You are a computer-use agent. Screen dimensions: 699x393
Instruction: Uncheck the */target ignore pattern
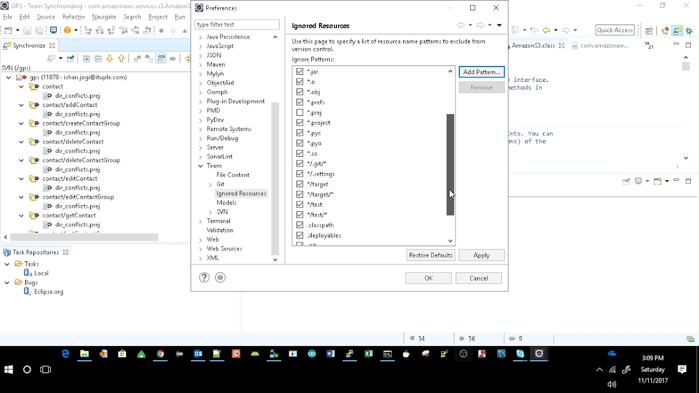[300, 184]
